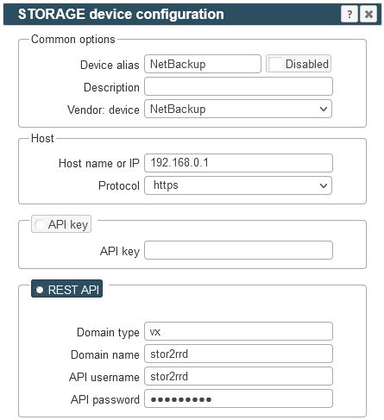384x420 pixels.
Task: Open the help question mark button
Action: [x=349, y=14]
